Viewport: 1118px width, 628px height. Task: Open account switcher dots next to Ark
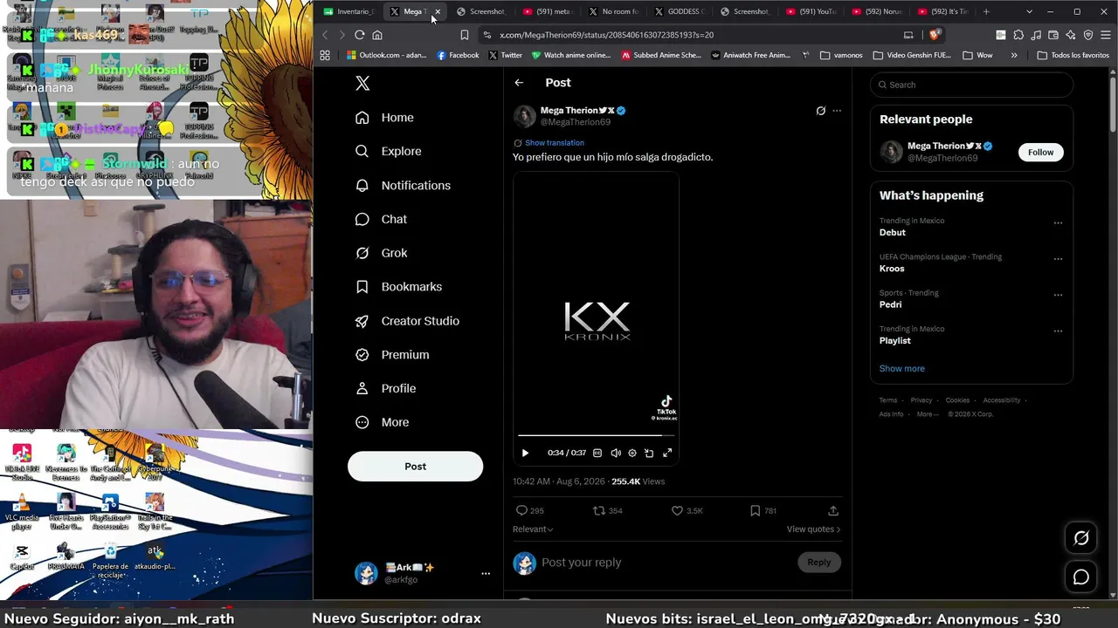point(486,573)
